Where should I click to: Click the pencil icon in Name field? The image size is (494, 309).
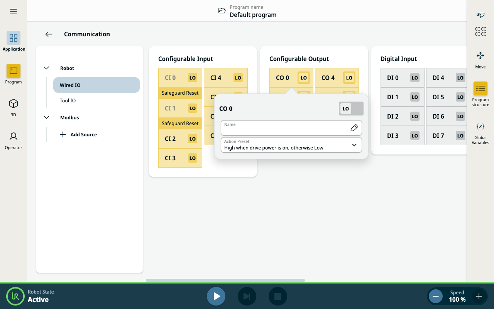pos(354,128)
